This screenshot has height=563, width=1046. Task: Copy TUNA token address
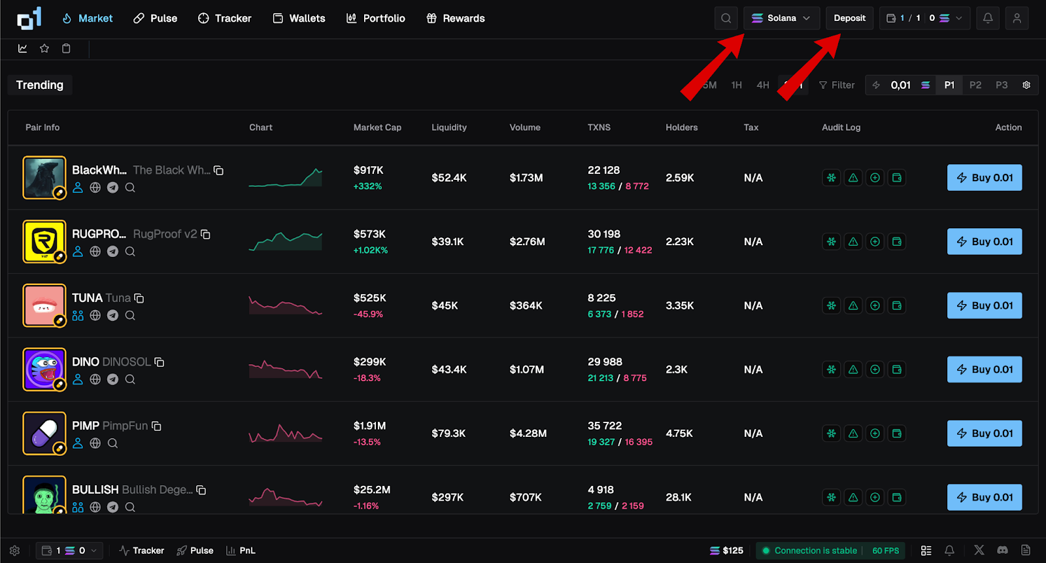139,298
